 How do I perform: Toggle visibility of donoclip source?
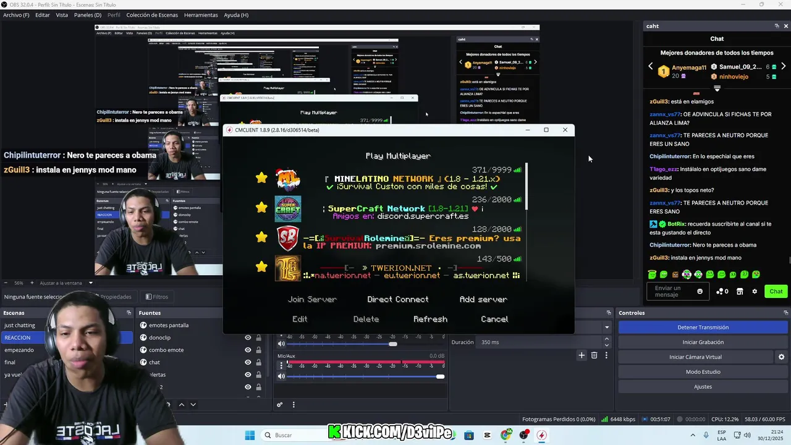tap(248, 337)
